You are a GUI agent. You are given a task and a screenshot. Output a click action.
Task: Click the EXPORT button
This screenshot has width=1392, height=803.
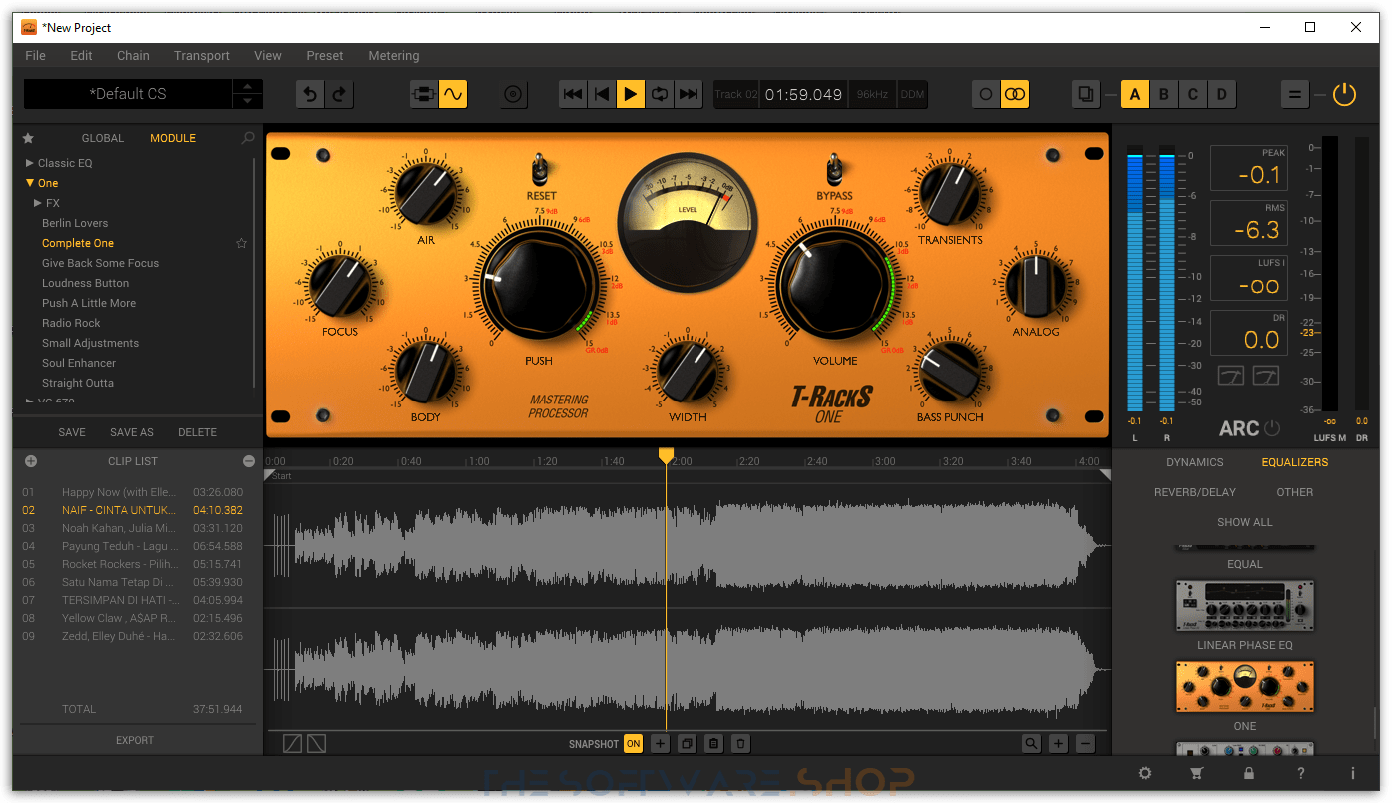pyautogui.click(x=135, y=740)
